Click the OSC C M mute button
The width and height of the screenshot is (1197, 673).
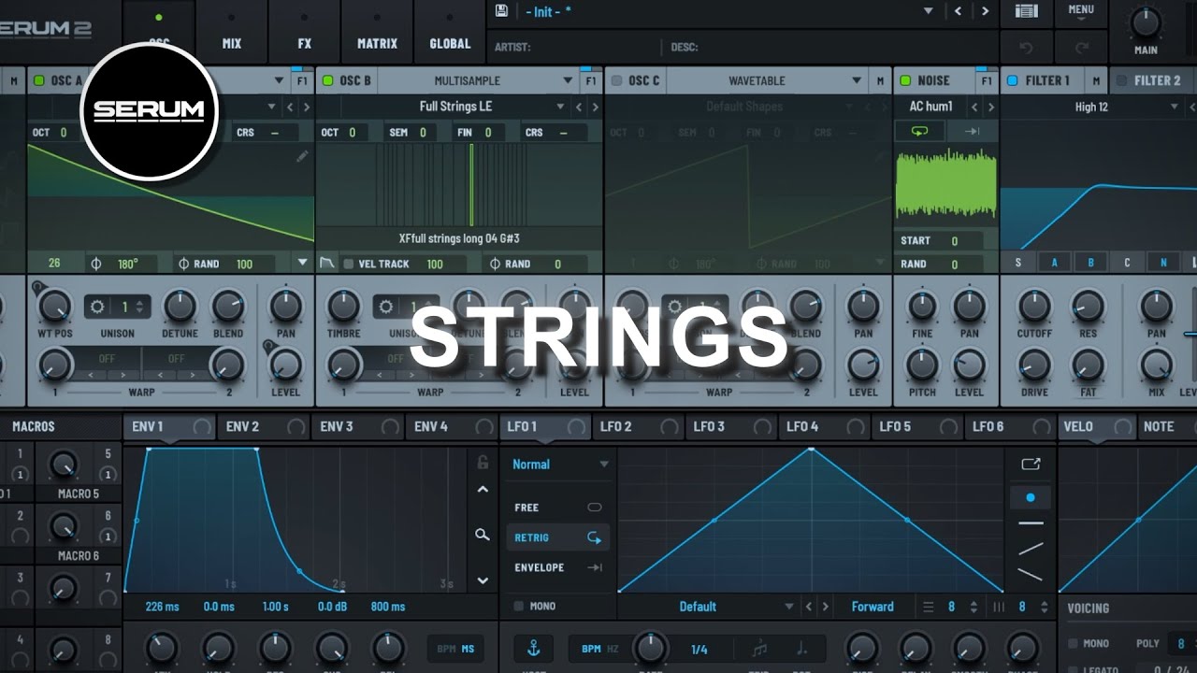click(880, 80)
